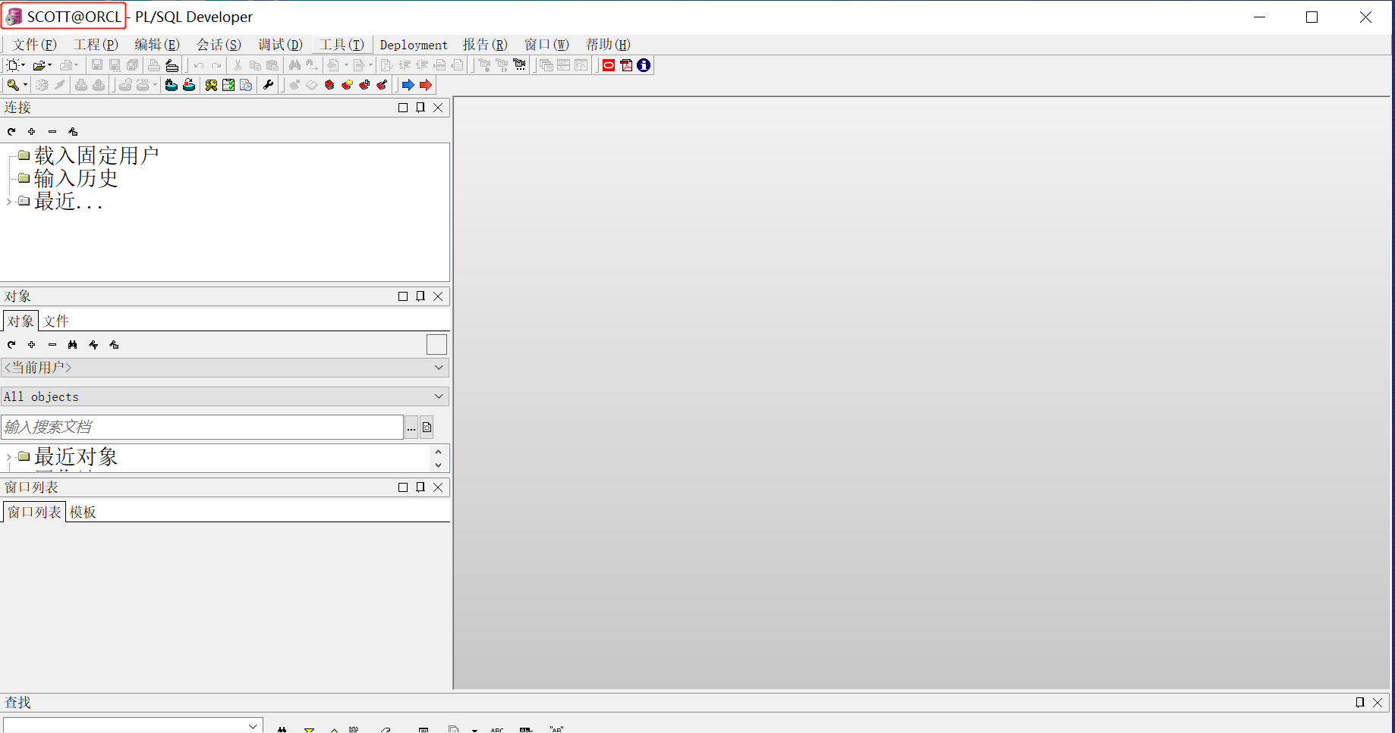Open the 工具(T) menu
This screenshot has height=733, width=1395.
click(342, 45)
